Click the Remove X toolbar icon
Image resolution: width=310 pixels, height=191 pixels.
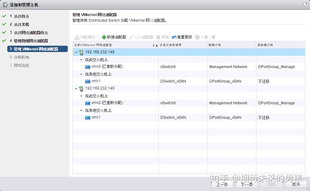tap(158, 37)
